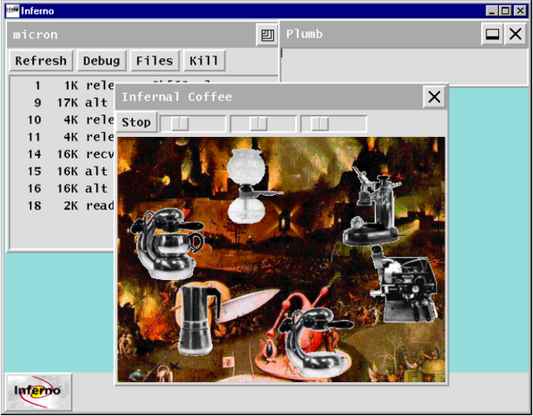Click the middle slider in Infernal Coffee
Screen dimensions: 533x416
click(x=263, y=124)
